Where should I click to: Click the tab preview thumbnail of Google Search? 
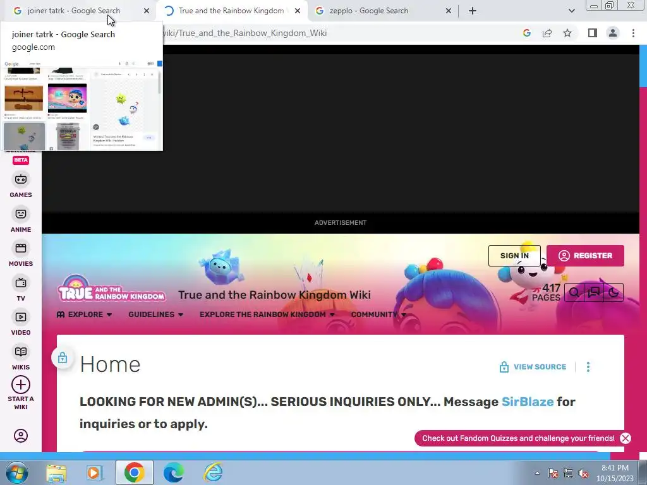(82, 105)
